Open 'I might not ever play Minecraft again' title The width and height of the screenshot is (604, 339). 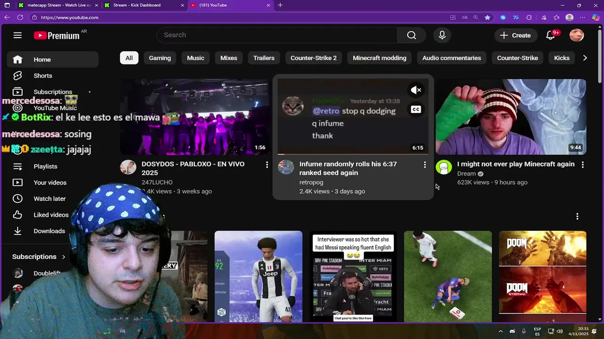click(x=516, y=164)
